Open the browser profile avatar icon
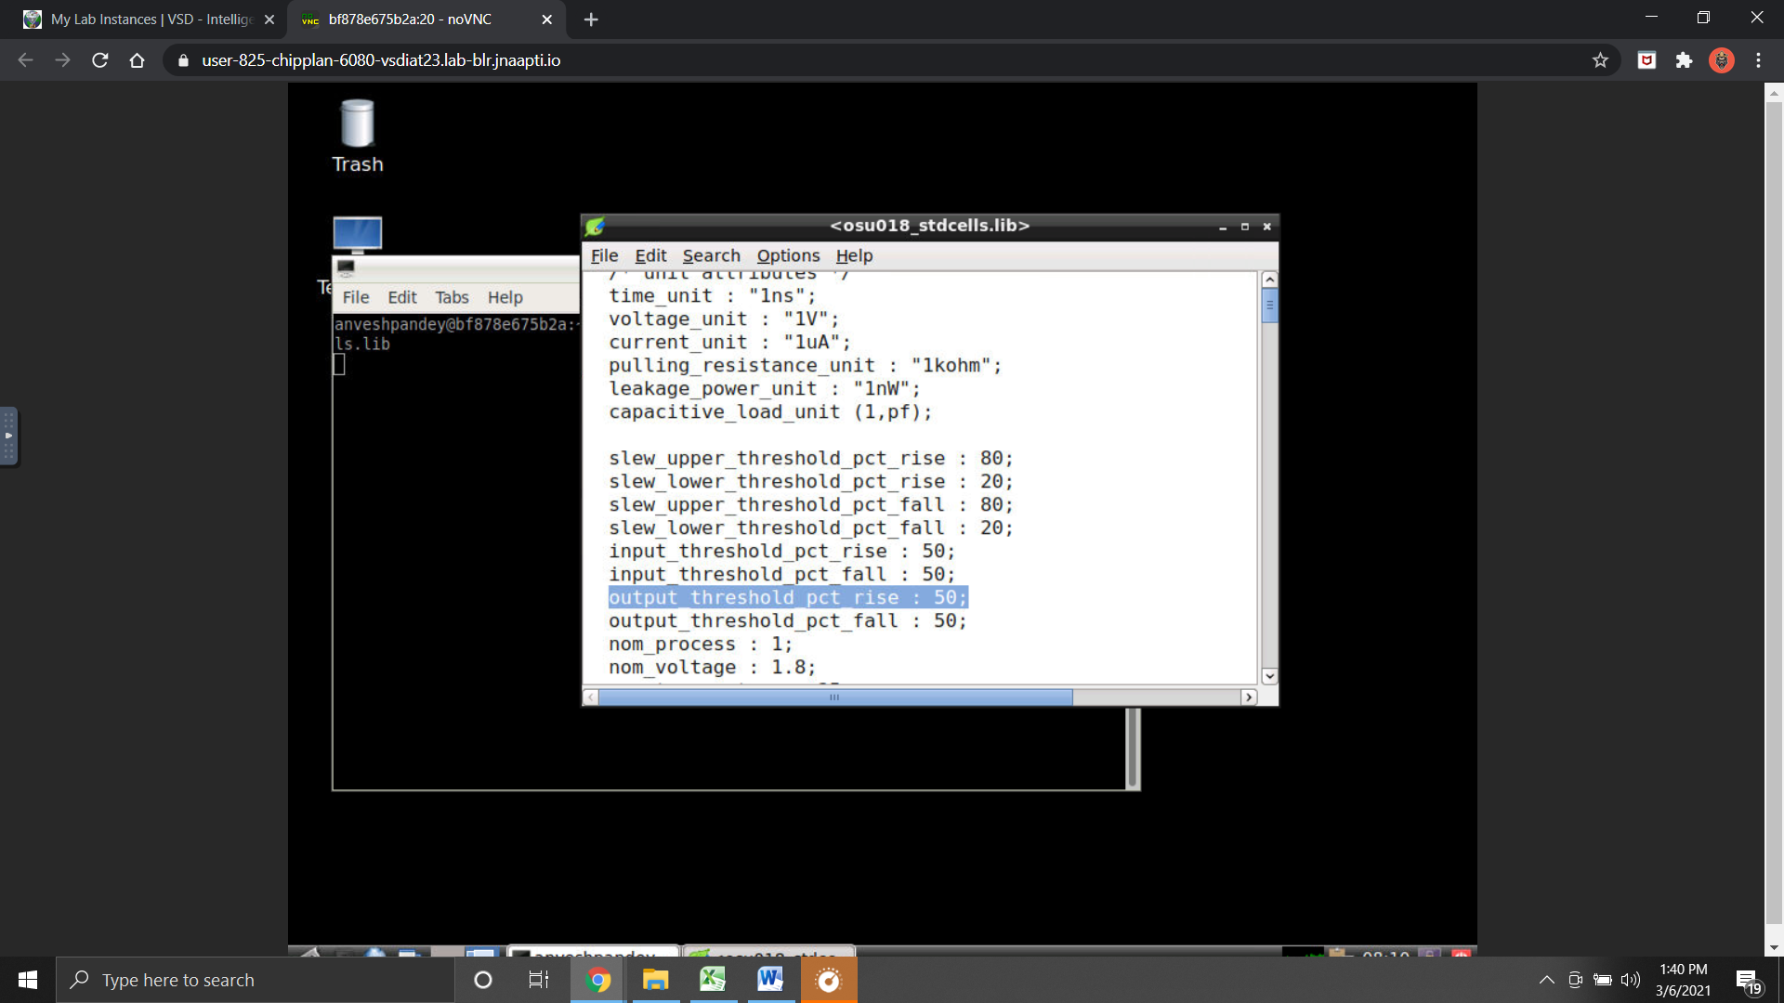The height and width of the screenshot is (1003, 1784). pos(1722,59)
